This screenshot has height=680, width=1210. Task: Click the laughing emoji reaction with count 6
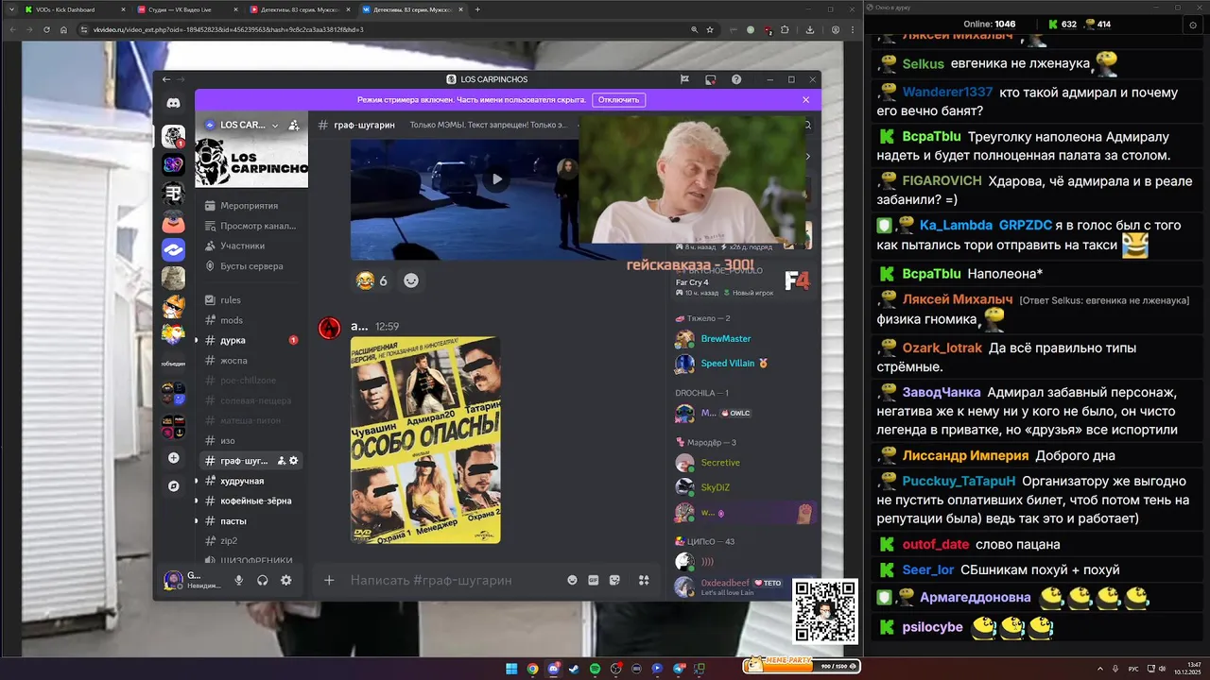point(372,280)
